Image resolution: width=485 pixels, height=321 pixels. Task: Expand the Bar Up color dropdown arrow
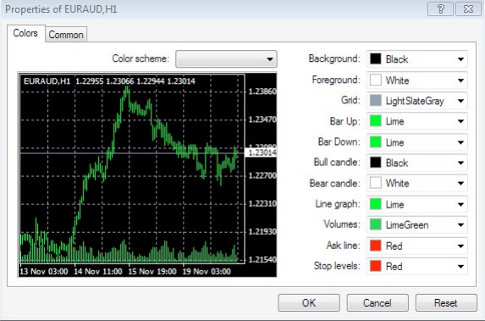coord(460,121)
